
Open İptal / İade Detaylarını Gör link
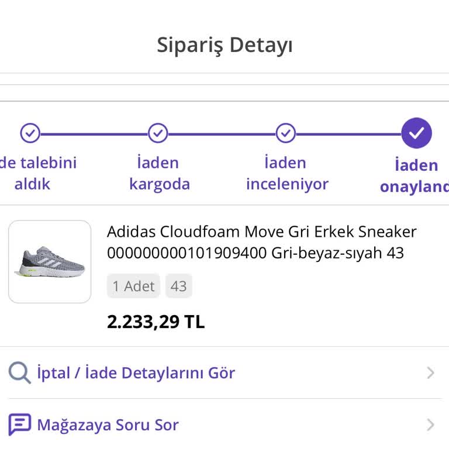tap(136, 373)
